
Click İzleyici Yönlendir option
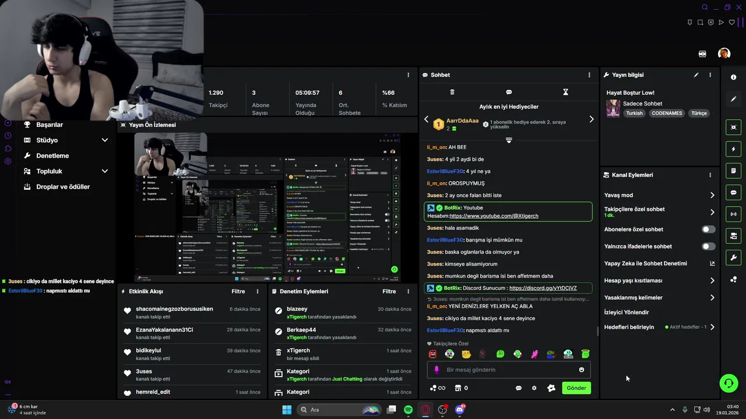[627, 313]
